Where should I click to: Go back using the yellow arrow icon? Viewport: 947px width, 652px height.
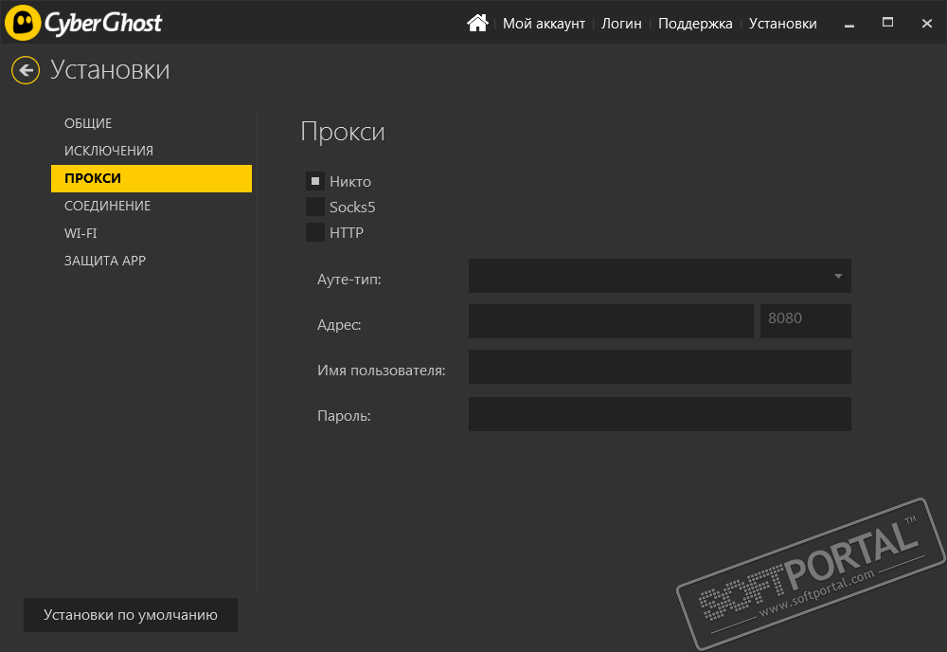point(26,69)
